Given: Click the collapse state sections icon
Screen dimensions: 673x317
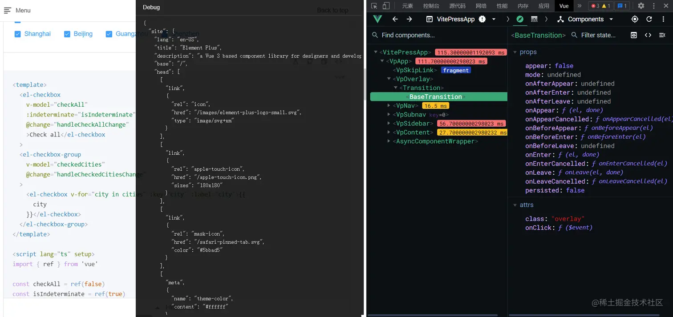Looking at the screenshot, I should tap(662, 35).
